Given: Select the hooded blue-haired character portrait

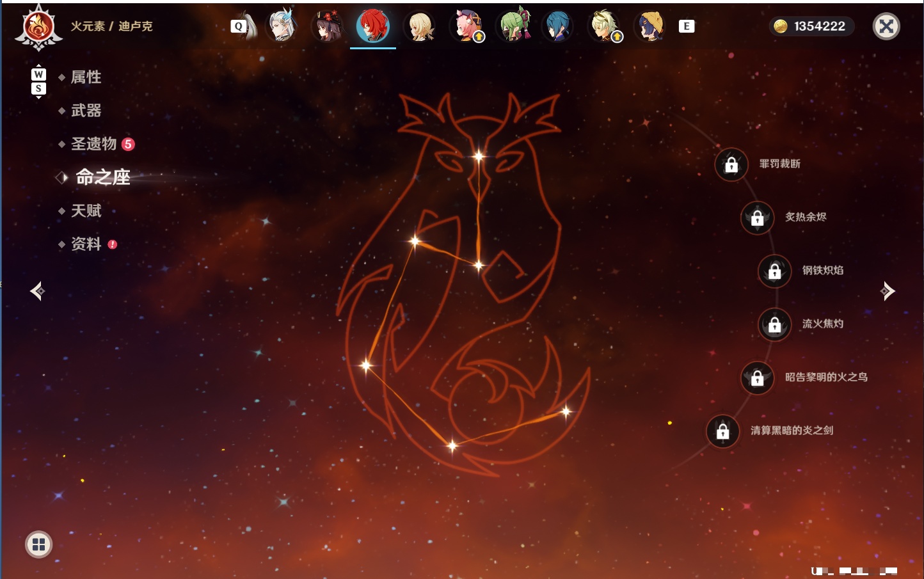Looking at the screenshot, I should click(650, 26).
